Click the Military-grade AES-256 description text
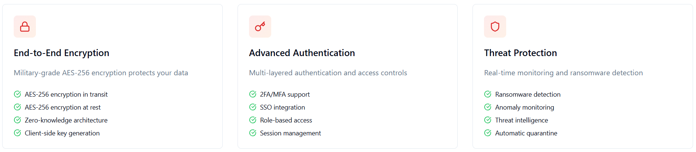Screen dimensions: 696x152 (101, 73)
